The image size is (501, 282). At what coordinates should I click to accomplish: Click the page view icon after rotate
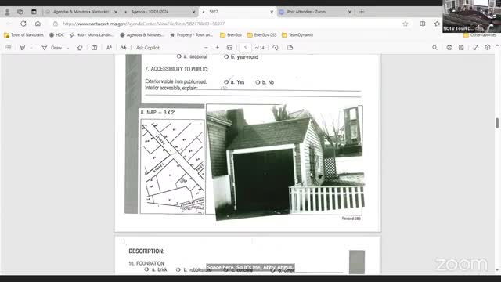290,48
